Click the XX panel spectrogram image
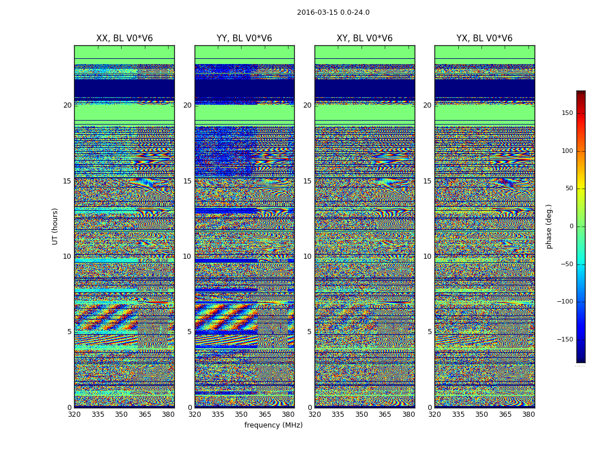Screen dimensions: 594x453 pyautogui.click(x=124, y=226)
